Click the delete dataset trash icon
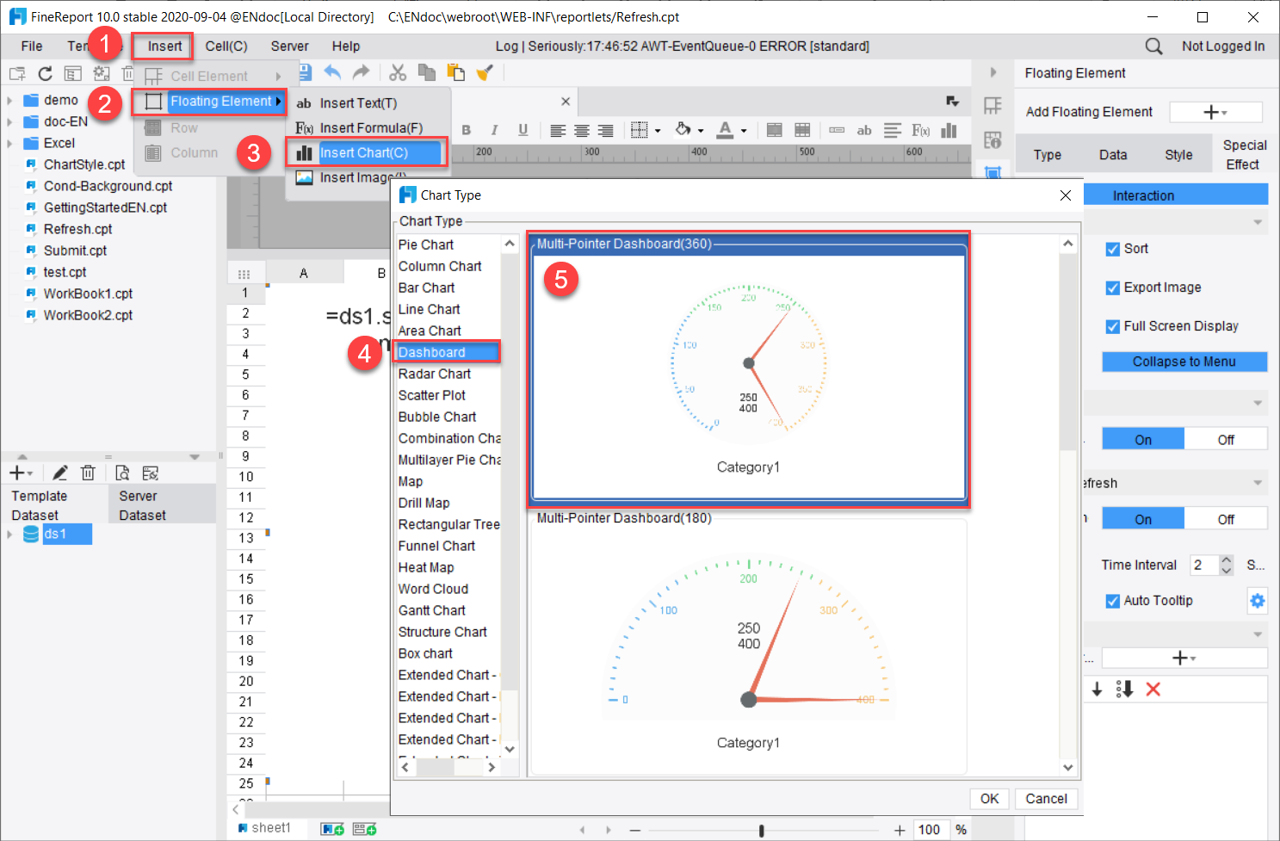 pos(88,473)
